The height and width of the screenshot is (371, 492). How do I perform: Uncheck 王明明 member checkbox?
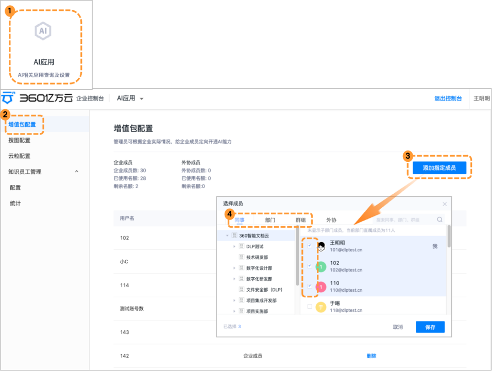point(310,246)
